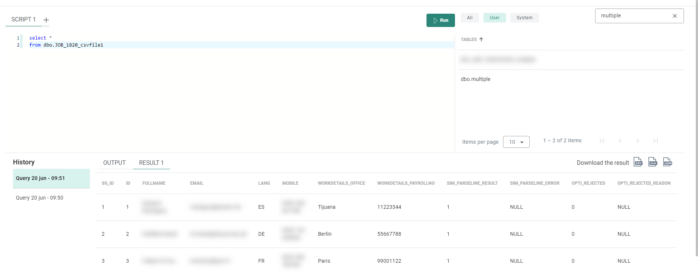Switch to the OUTPUT tab
The width and height of the screenshot is (698, 276).
coord(114,163)
